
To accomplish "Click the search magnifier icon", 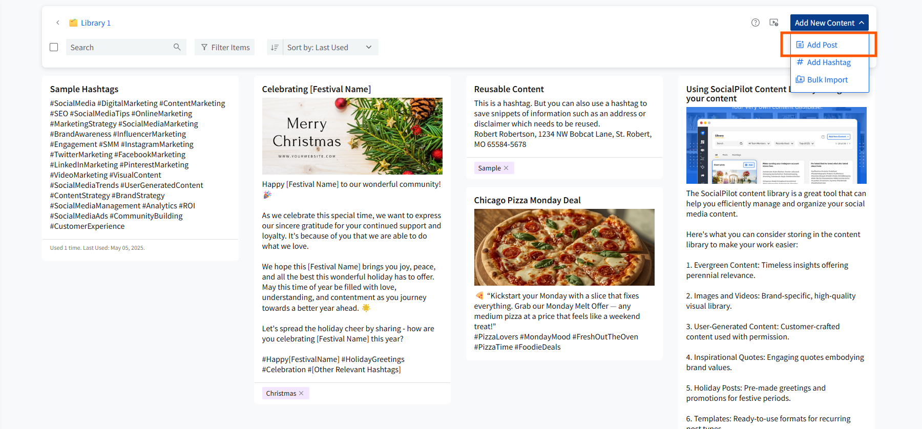I will coord(177,47).
